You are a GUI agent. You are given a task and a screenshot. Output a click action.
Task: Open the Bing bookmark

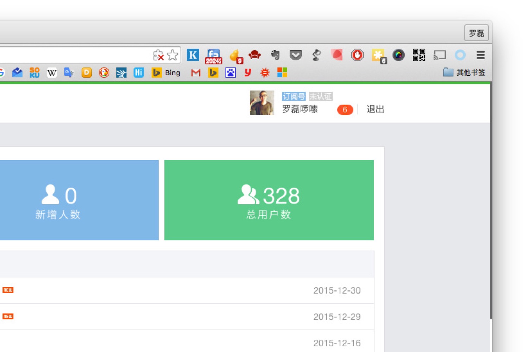[x=166, y=73]
